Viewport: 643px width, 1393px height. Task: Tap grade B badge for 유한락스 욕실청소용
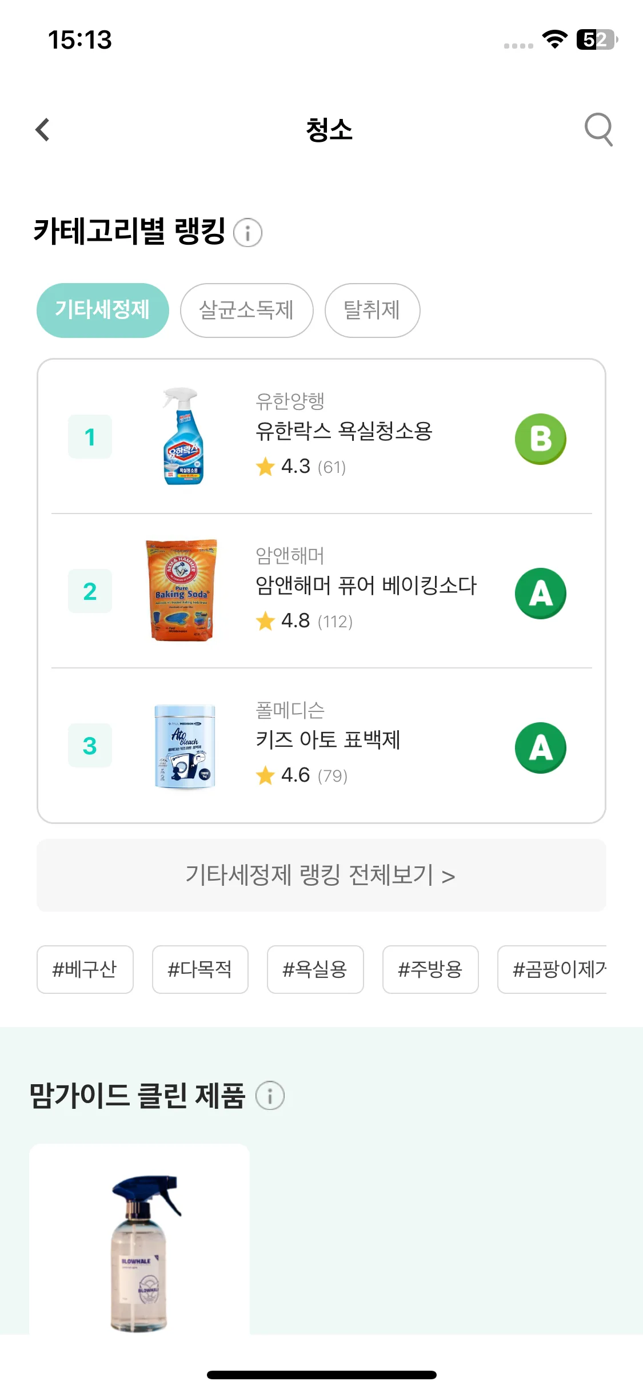click(540, 439)
